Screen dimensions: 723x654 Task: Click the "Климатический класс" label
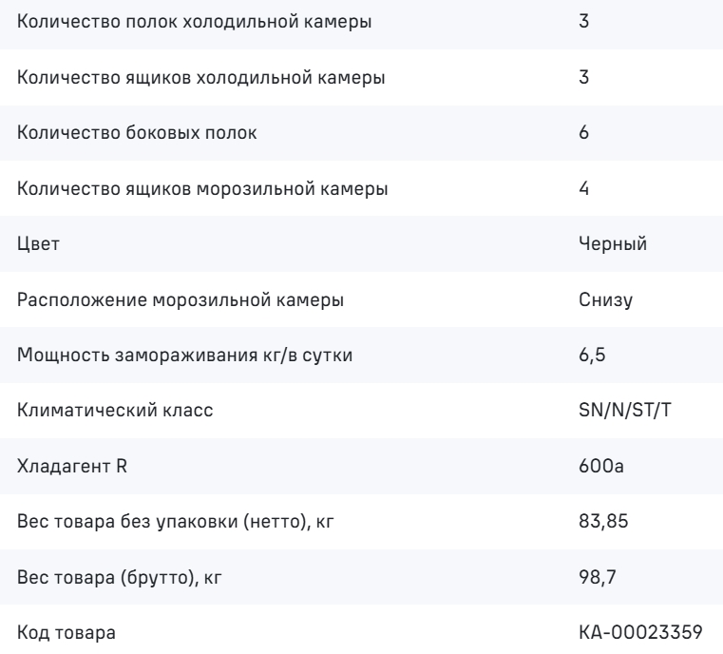(x=115, y=411)
